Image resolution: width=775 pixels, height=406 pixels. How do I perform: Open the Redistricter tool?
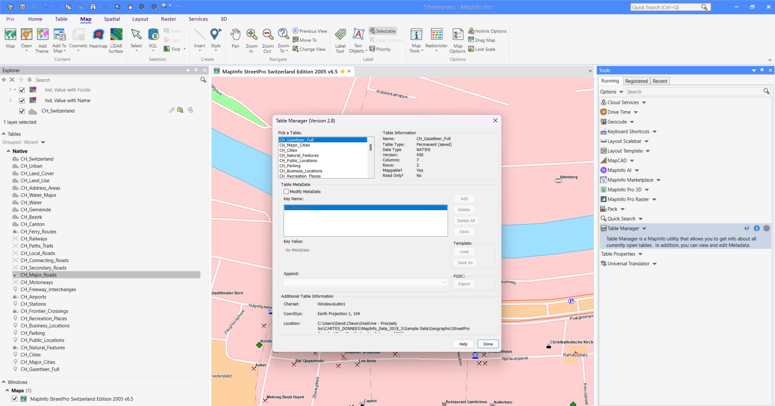pyautogui.click(x=436, y=39)
